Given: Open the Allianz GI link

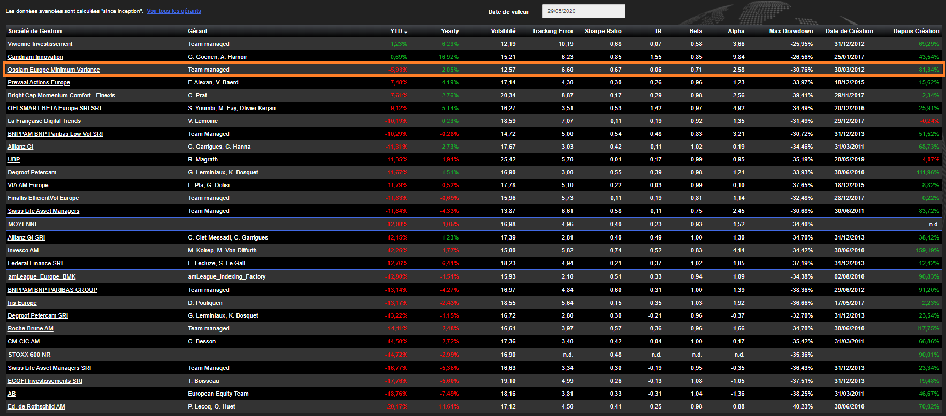Looking at the screenshot, I should (x=20, y=147).
